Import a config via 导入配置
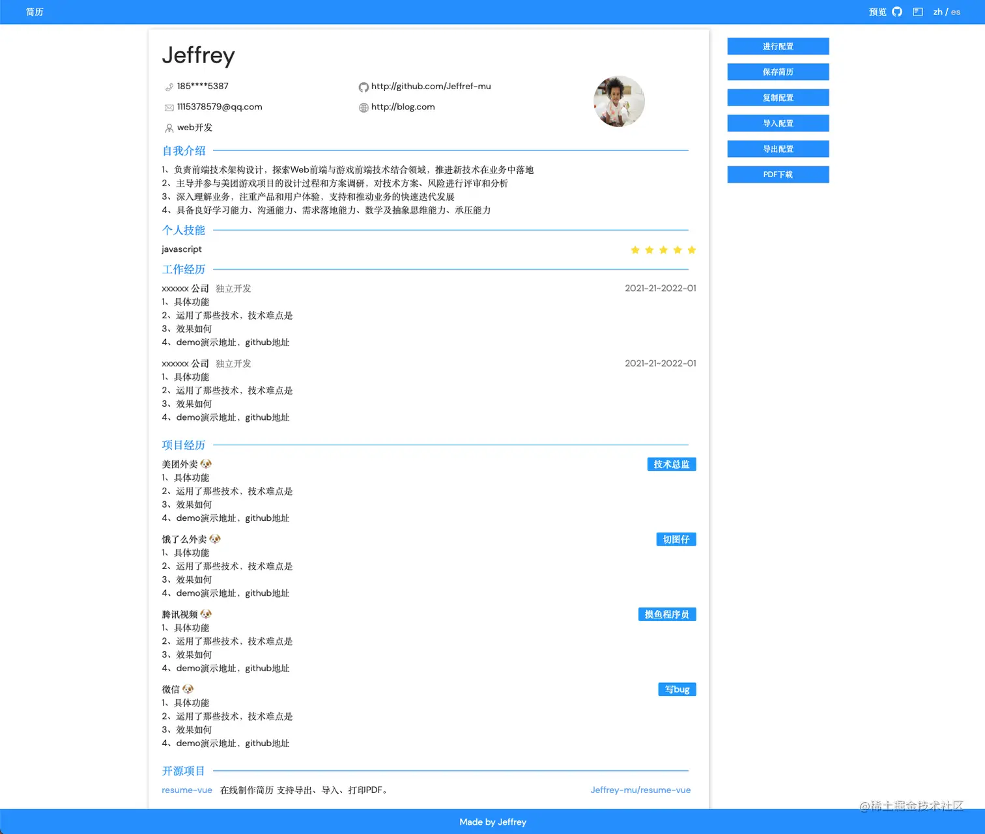Viewport: 985px width, 834px height. point(778,123)
